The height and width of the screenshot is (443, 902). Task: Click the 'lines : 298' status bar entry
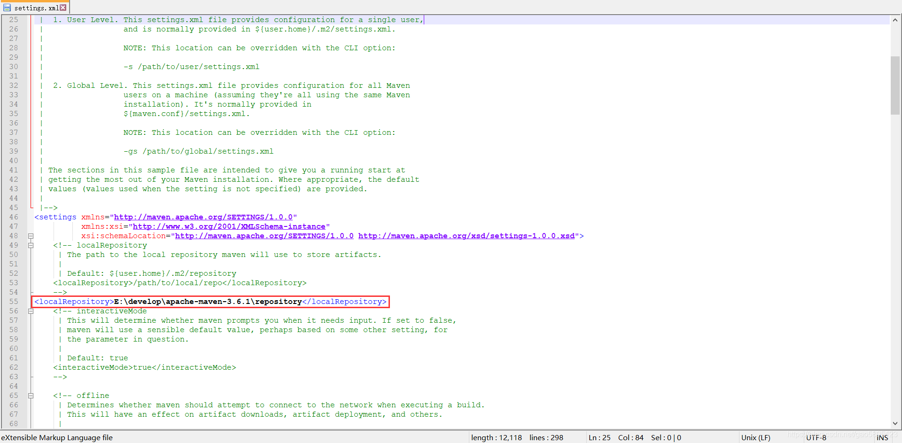pyautogui.click(x=546, y=437)
